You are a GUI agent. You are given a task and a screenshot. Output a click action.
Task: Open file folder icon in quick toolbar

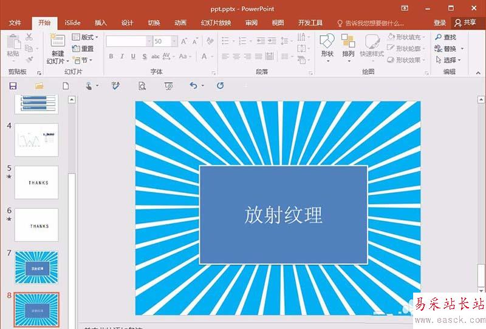(39, 86)
